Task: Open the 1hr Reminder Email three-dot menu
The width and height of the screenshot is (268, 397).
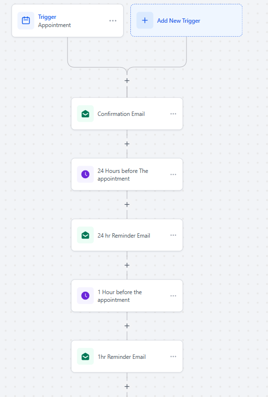Action: [173, 356]
